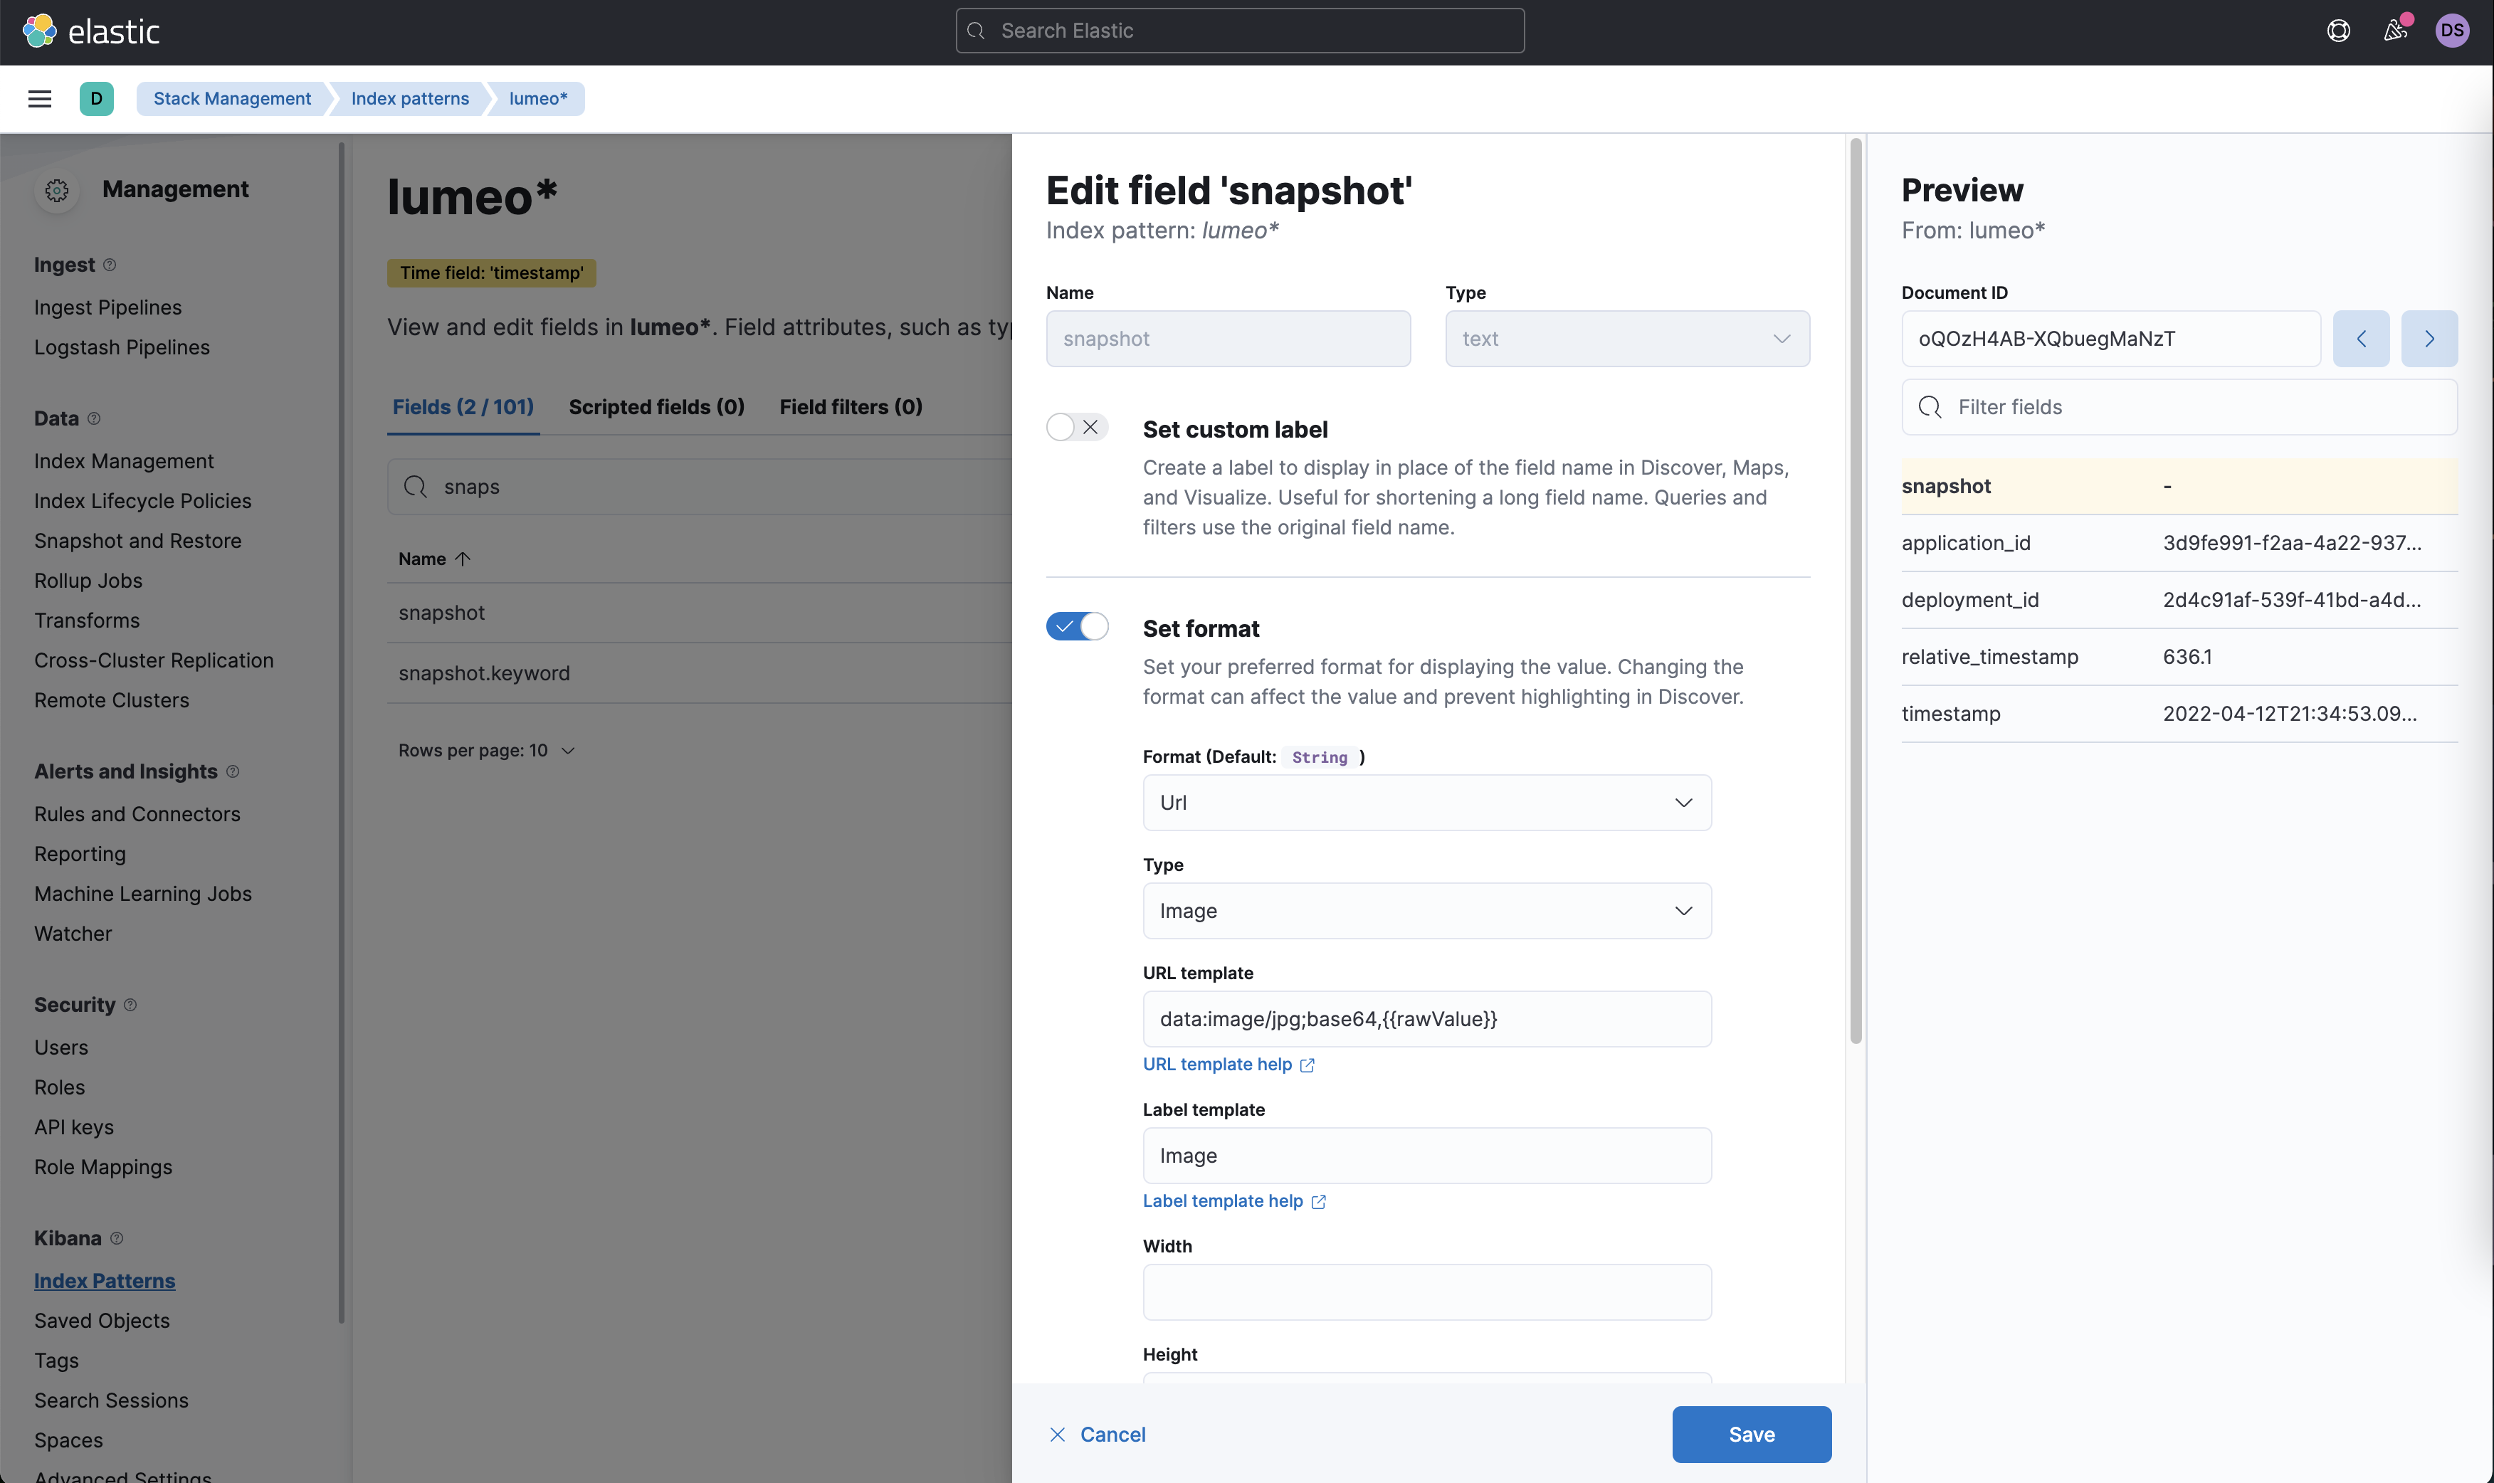Viewport: 2494px width, 1483px height.
Task: Click the Elastic logo icon
Action: pyautogui.click(x=40, y=31)
